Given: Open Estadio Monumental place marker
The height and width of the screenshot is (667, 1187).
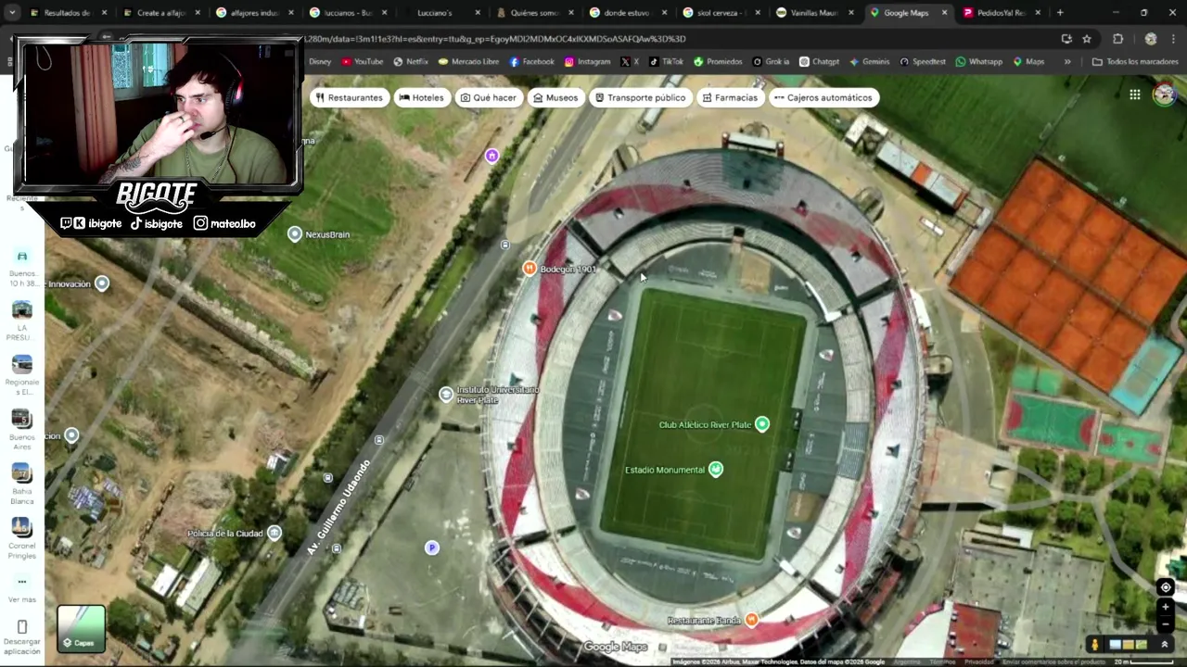Looking at the screenshot, I should 715,470.
